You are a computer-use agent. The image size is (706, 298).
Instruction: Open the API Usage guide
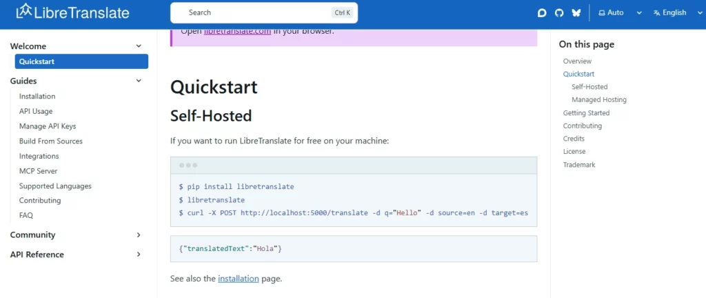[36, 111]
